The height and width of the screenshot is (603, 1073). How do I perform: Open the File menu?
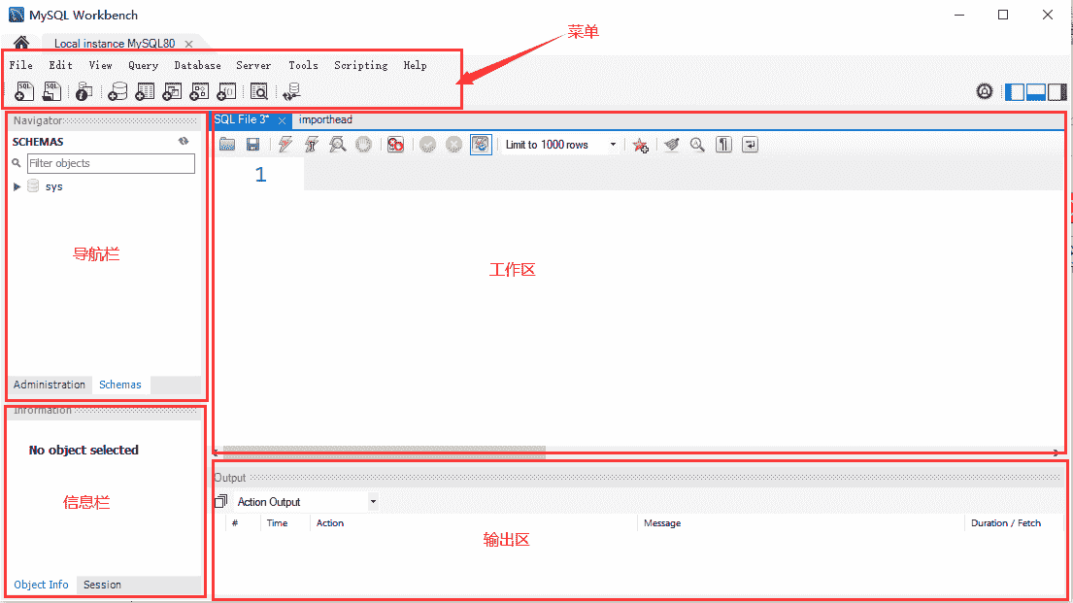(20, 65)
